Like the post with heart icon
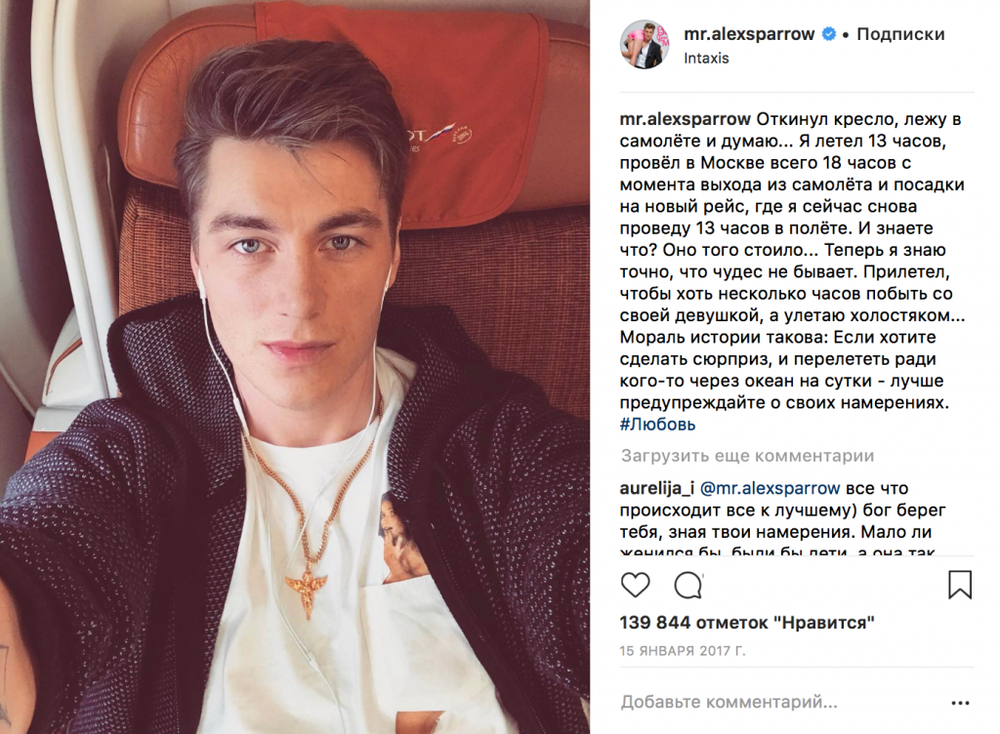 point(635,585)
